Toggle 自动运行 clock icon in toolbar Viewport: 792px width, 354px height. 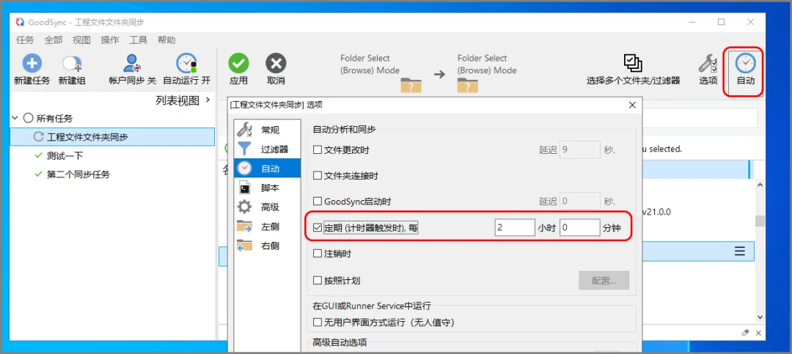(x=186, y=64)
